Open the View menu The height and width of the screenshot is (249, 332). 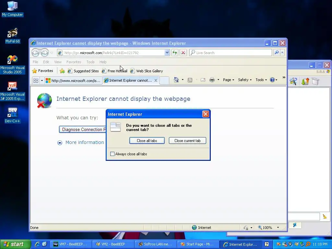58,62
